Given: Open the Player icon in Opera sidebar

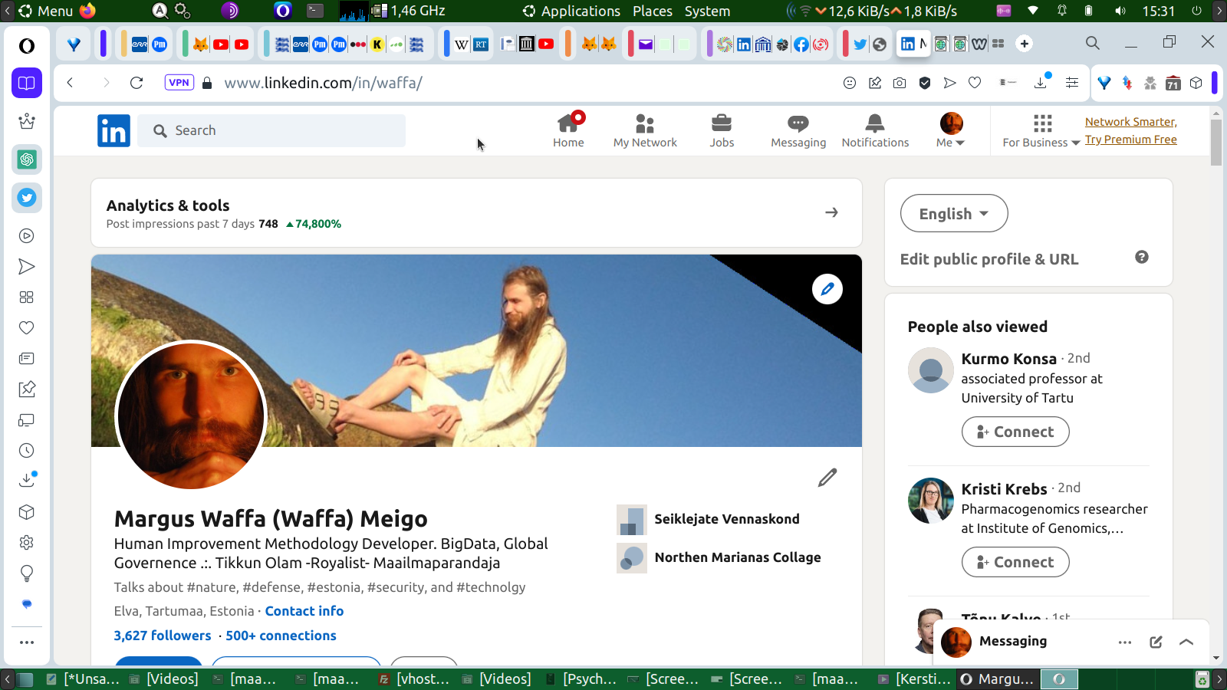Looking at the screenshot, I should coord(27,236).
